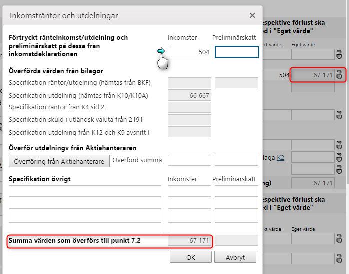The height and width of the screenshot is (274, 349).
Task: Click the Överförd summa Inkomster field
Action: tap(189, 160)
